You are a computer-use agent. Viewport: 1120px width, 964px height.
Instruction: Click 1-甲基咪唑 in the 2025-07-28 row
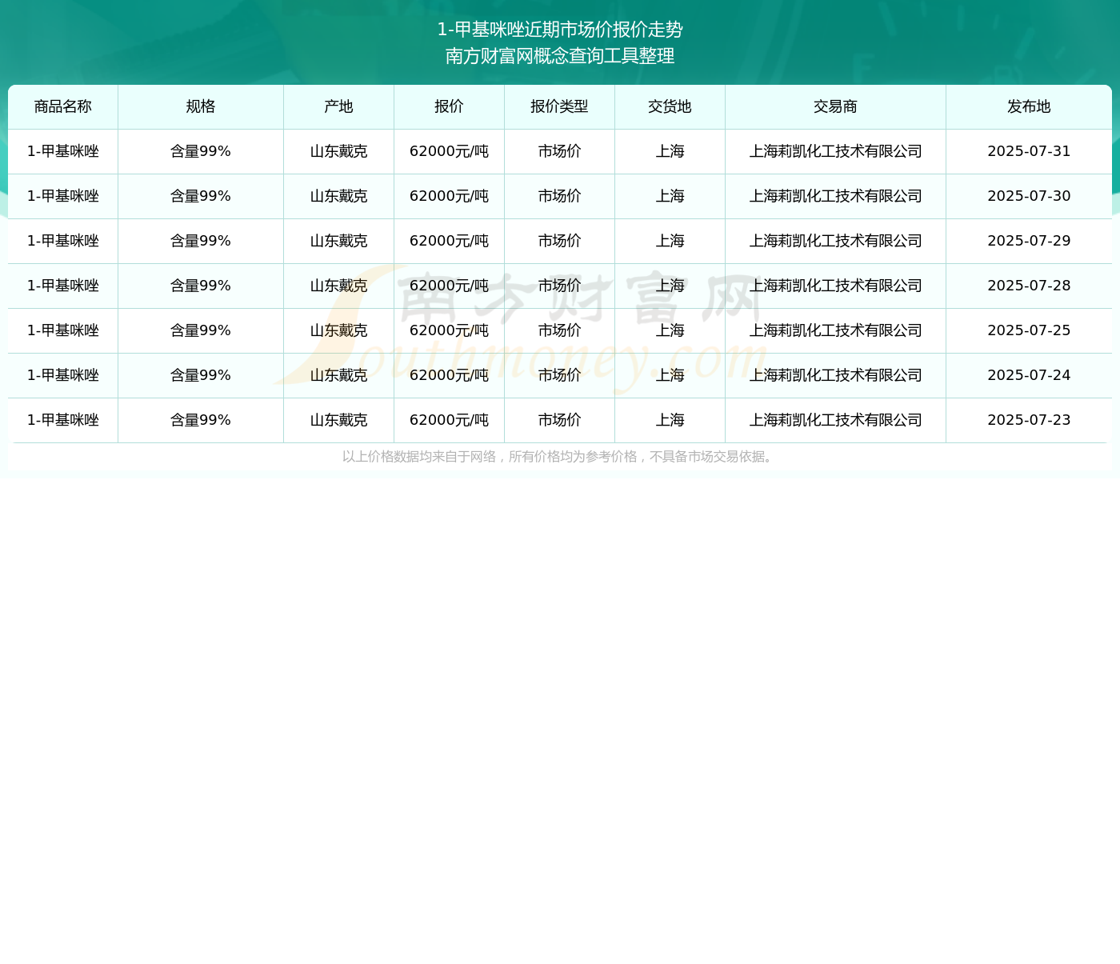tap(63, 286)
